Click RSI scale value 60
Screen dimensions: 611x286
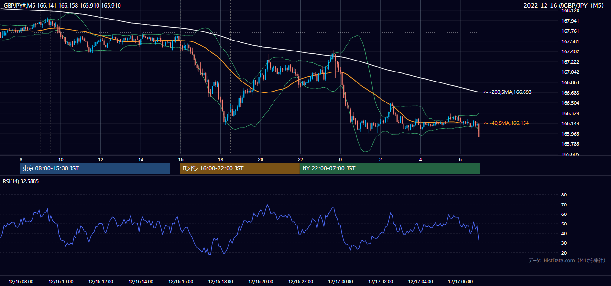(x=564, y=214)
